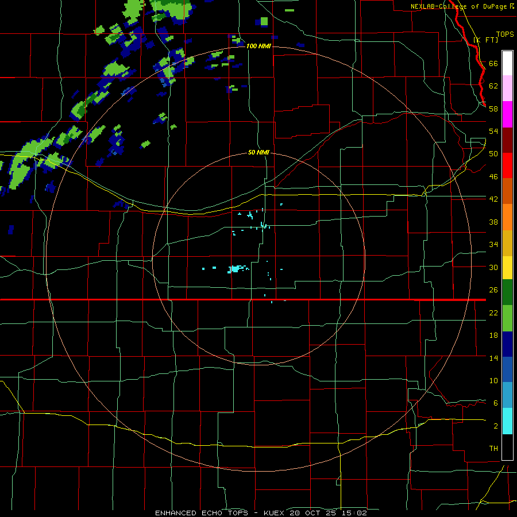Click the "34" legend value

point(493,245)
